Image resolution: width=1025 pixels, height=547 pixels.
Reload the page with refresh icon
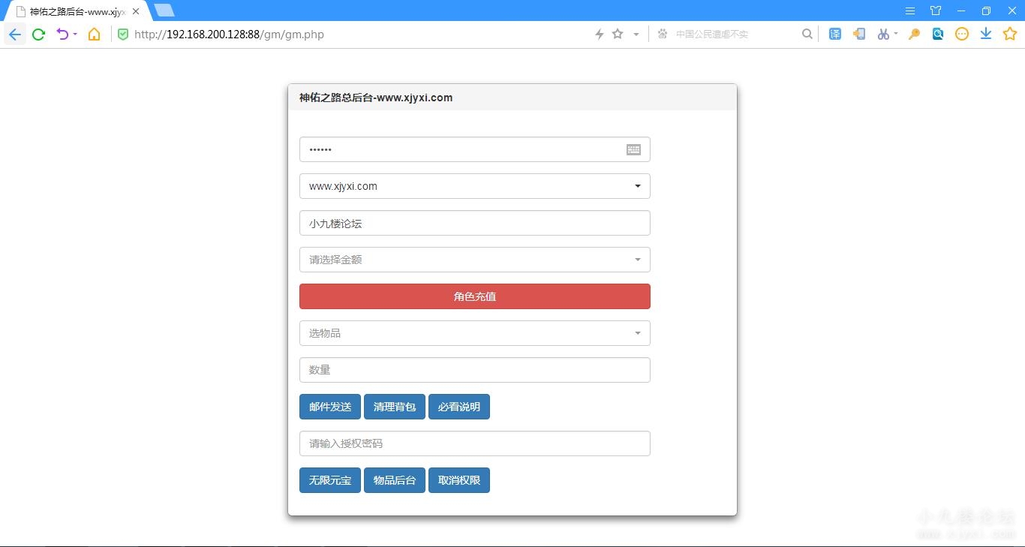[38, 34]
